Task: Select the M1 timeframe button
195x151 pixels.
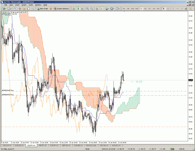Action: (x=124, y=9)
